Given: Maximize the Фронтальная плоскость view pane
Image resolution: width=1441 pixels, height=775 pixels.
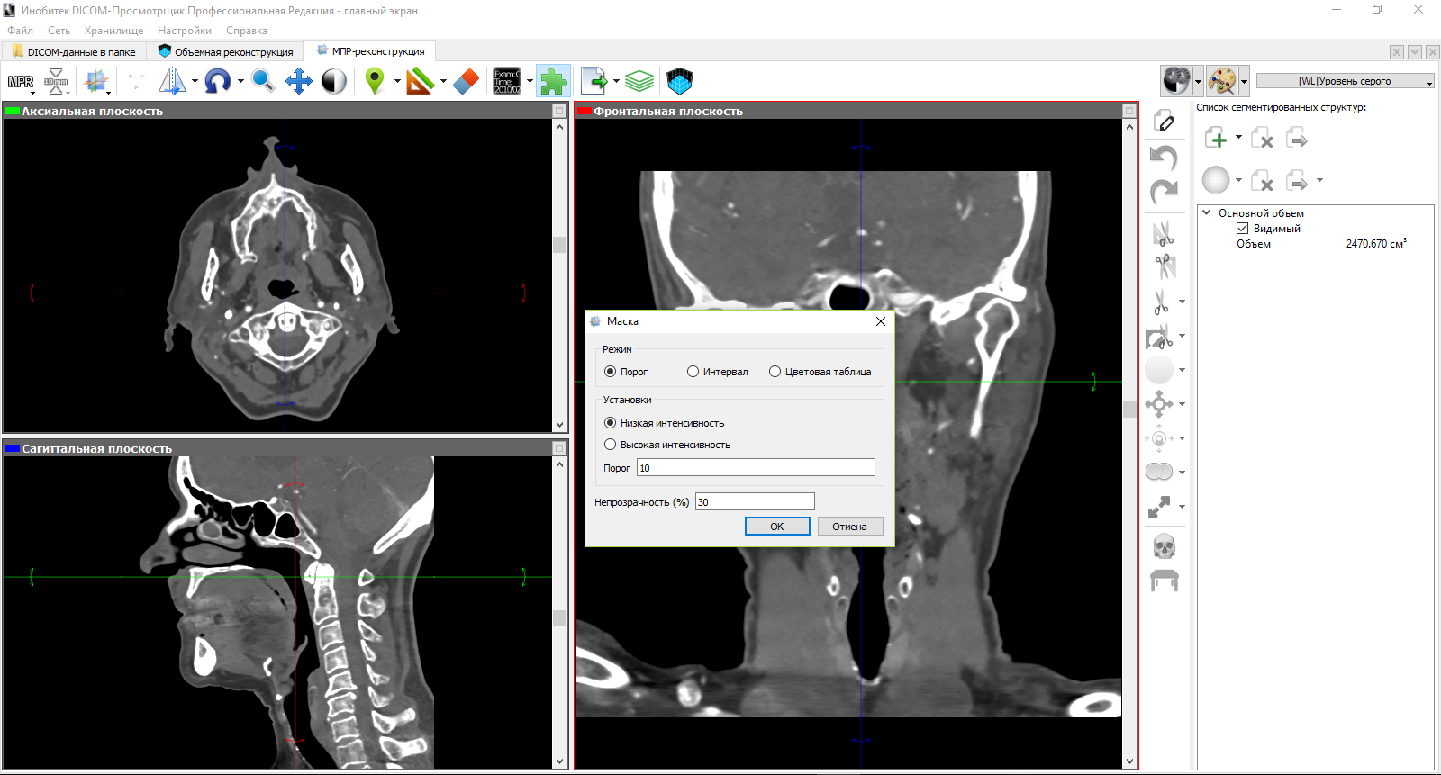Looking at the screenshot, I should 1128,111.
